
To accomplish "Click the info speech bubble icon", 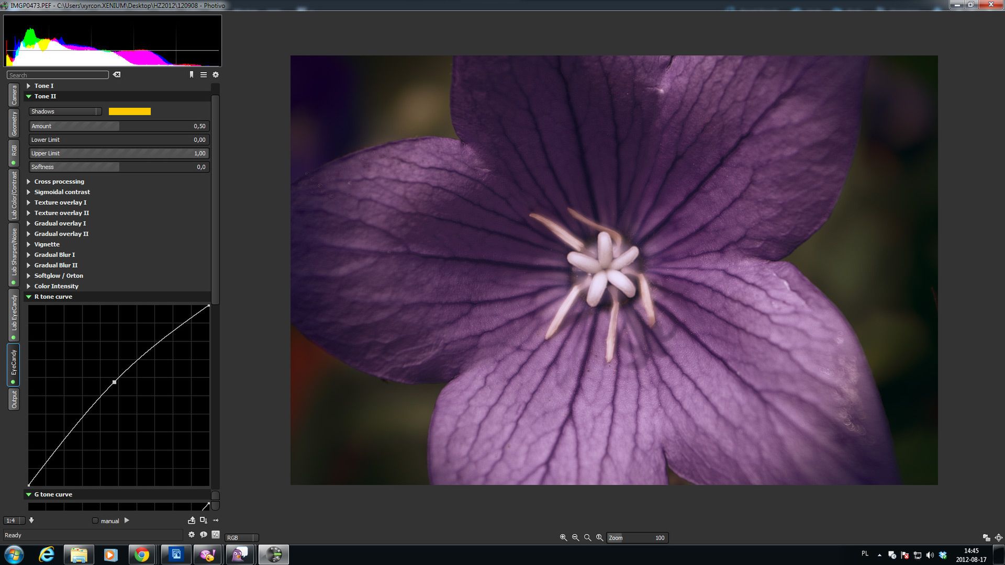I will pyautogui.click(x=204, y=535).
